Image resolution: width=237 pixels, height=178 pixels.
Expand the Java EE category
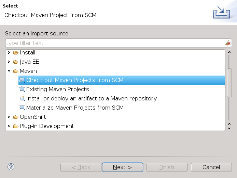[x=9, y=62]
